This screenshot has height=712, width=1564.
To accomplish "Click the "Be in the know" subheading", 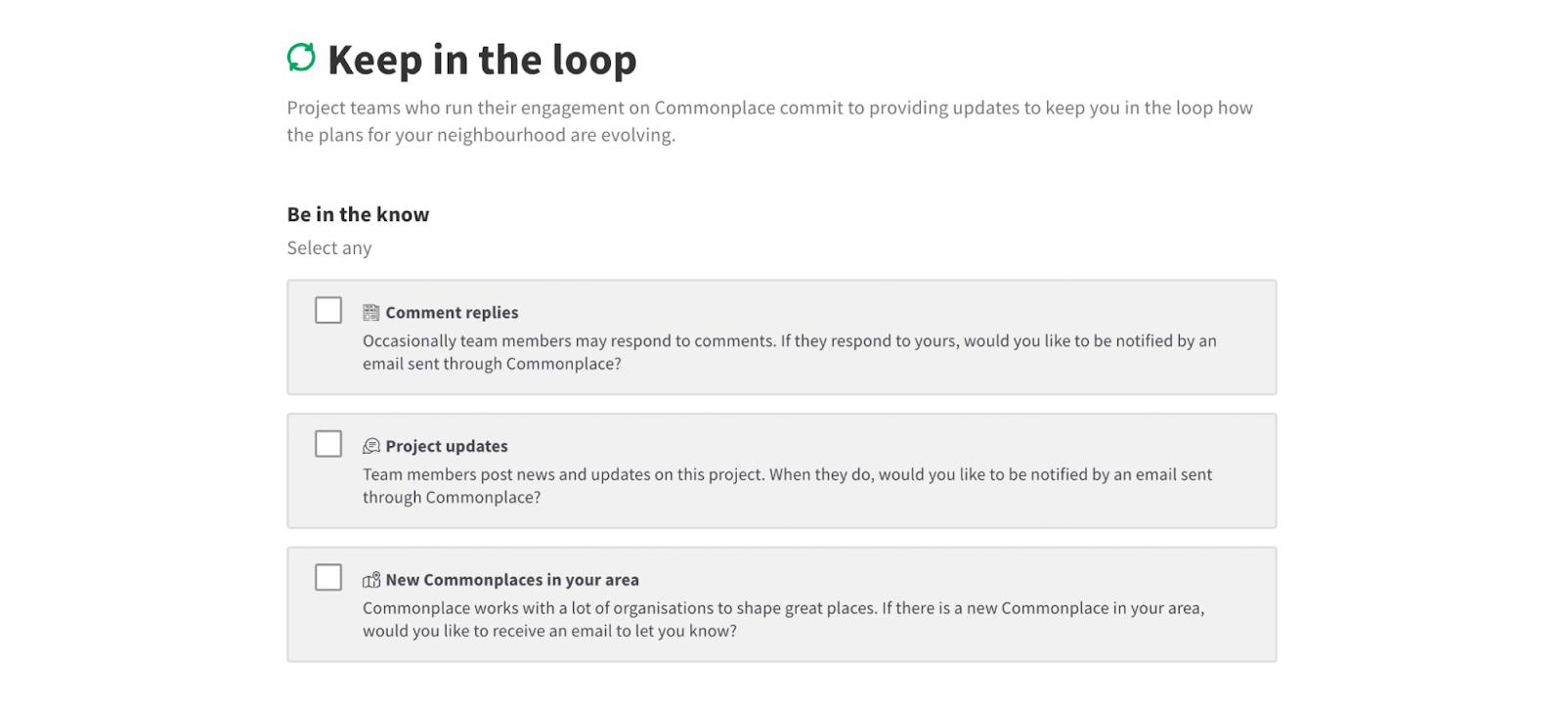I will point(358,214).
